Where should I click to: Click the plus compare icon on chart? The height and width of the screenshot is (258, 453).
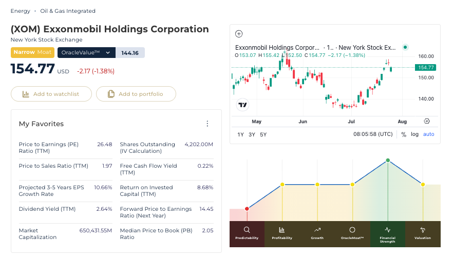click(x=239, y=34)
